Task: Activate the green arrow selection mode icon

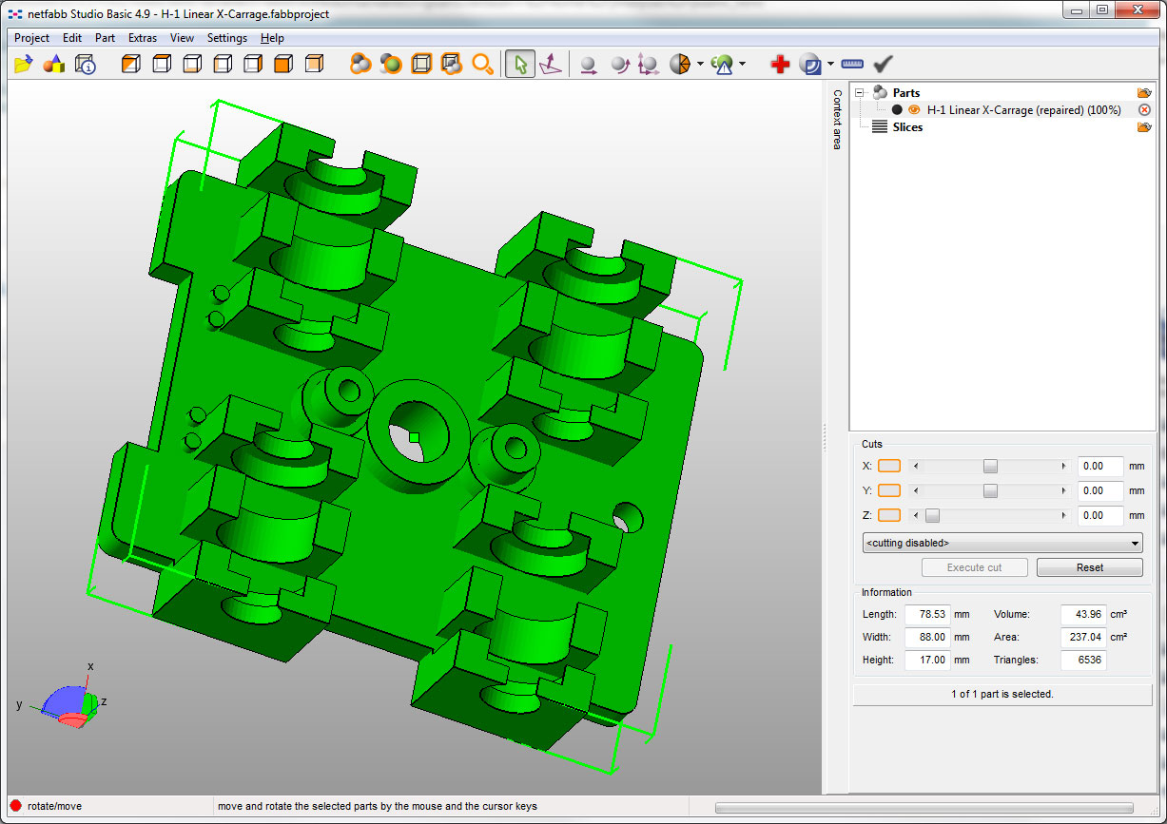Action: 519,64
